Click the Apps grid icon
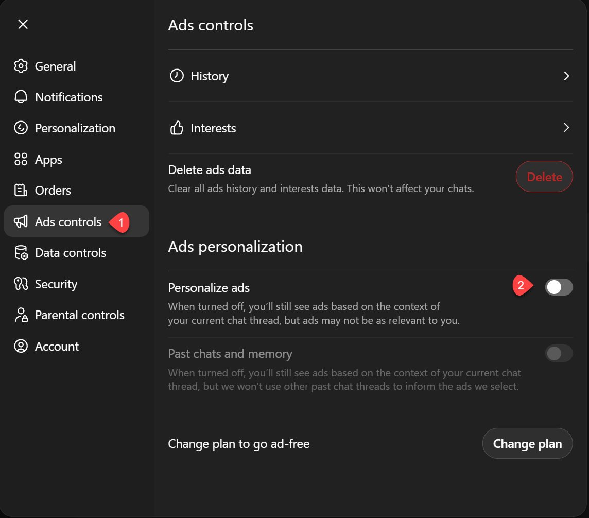Viewport: 589px width, 518px height. [21, 159]
